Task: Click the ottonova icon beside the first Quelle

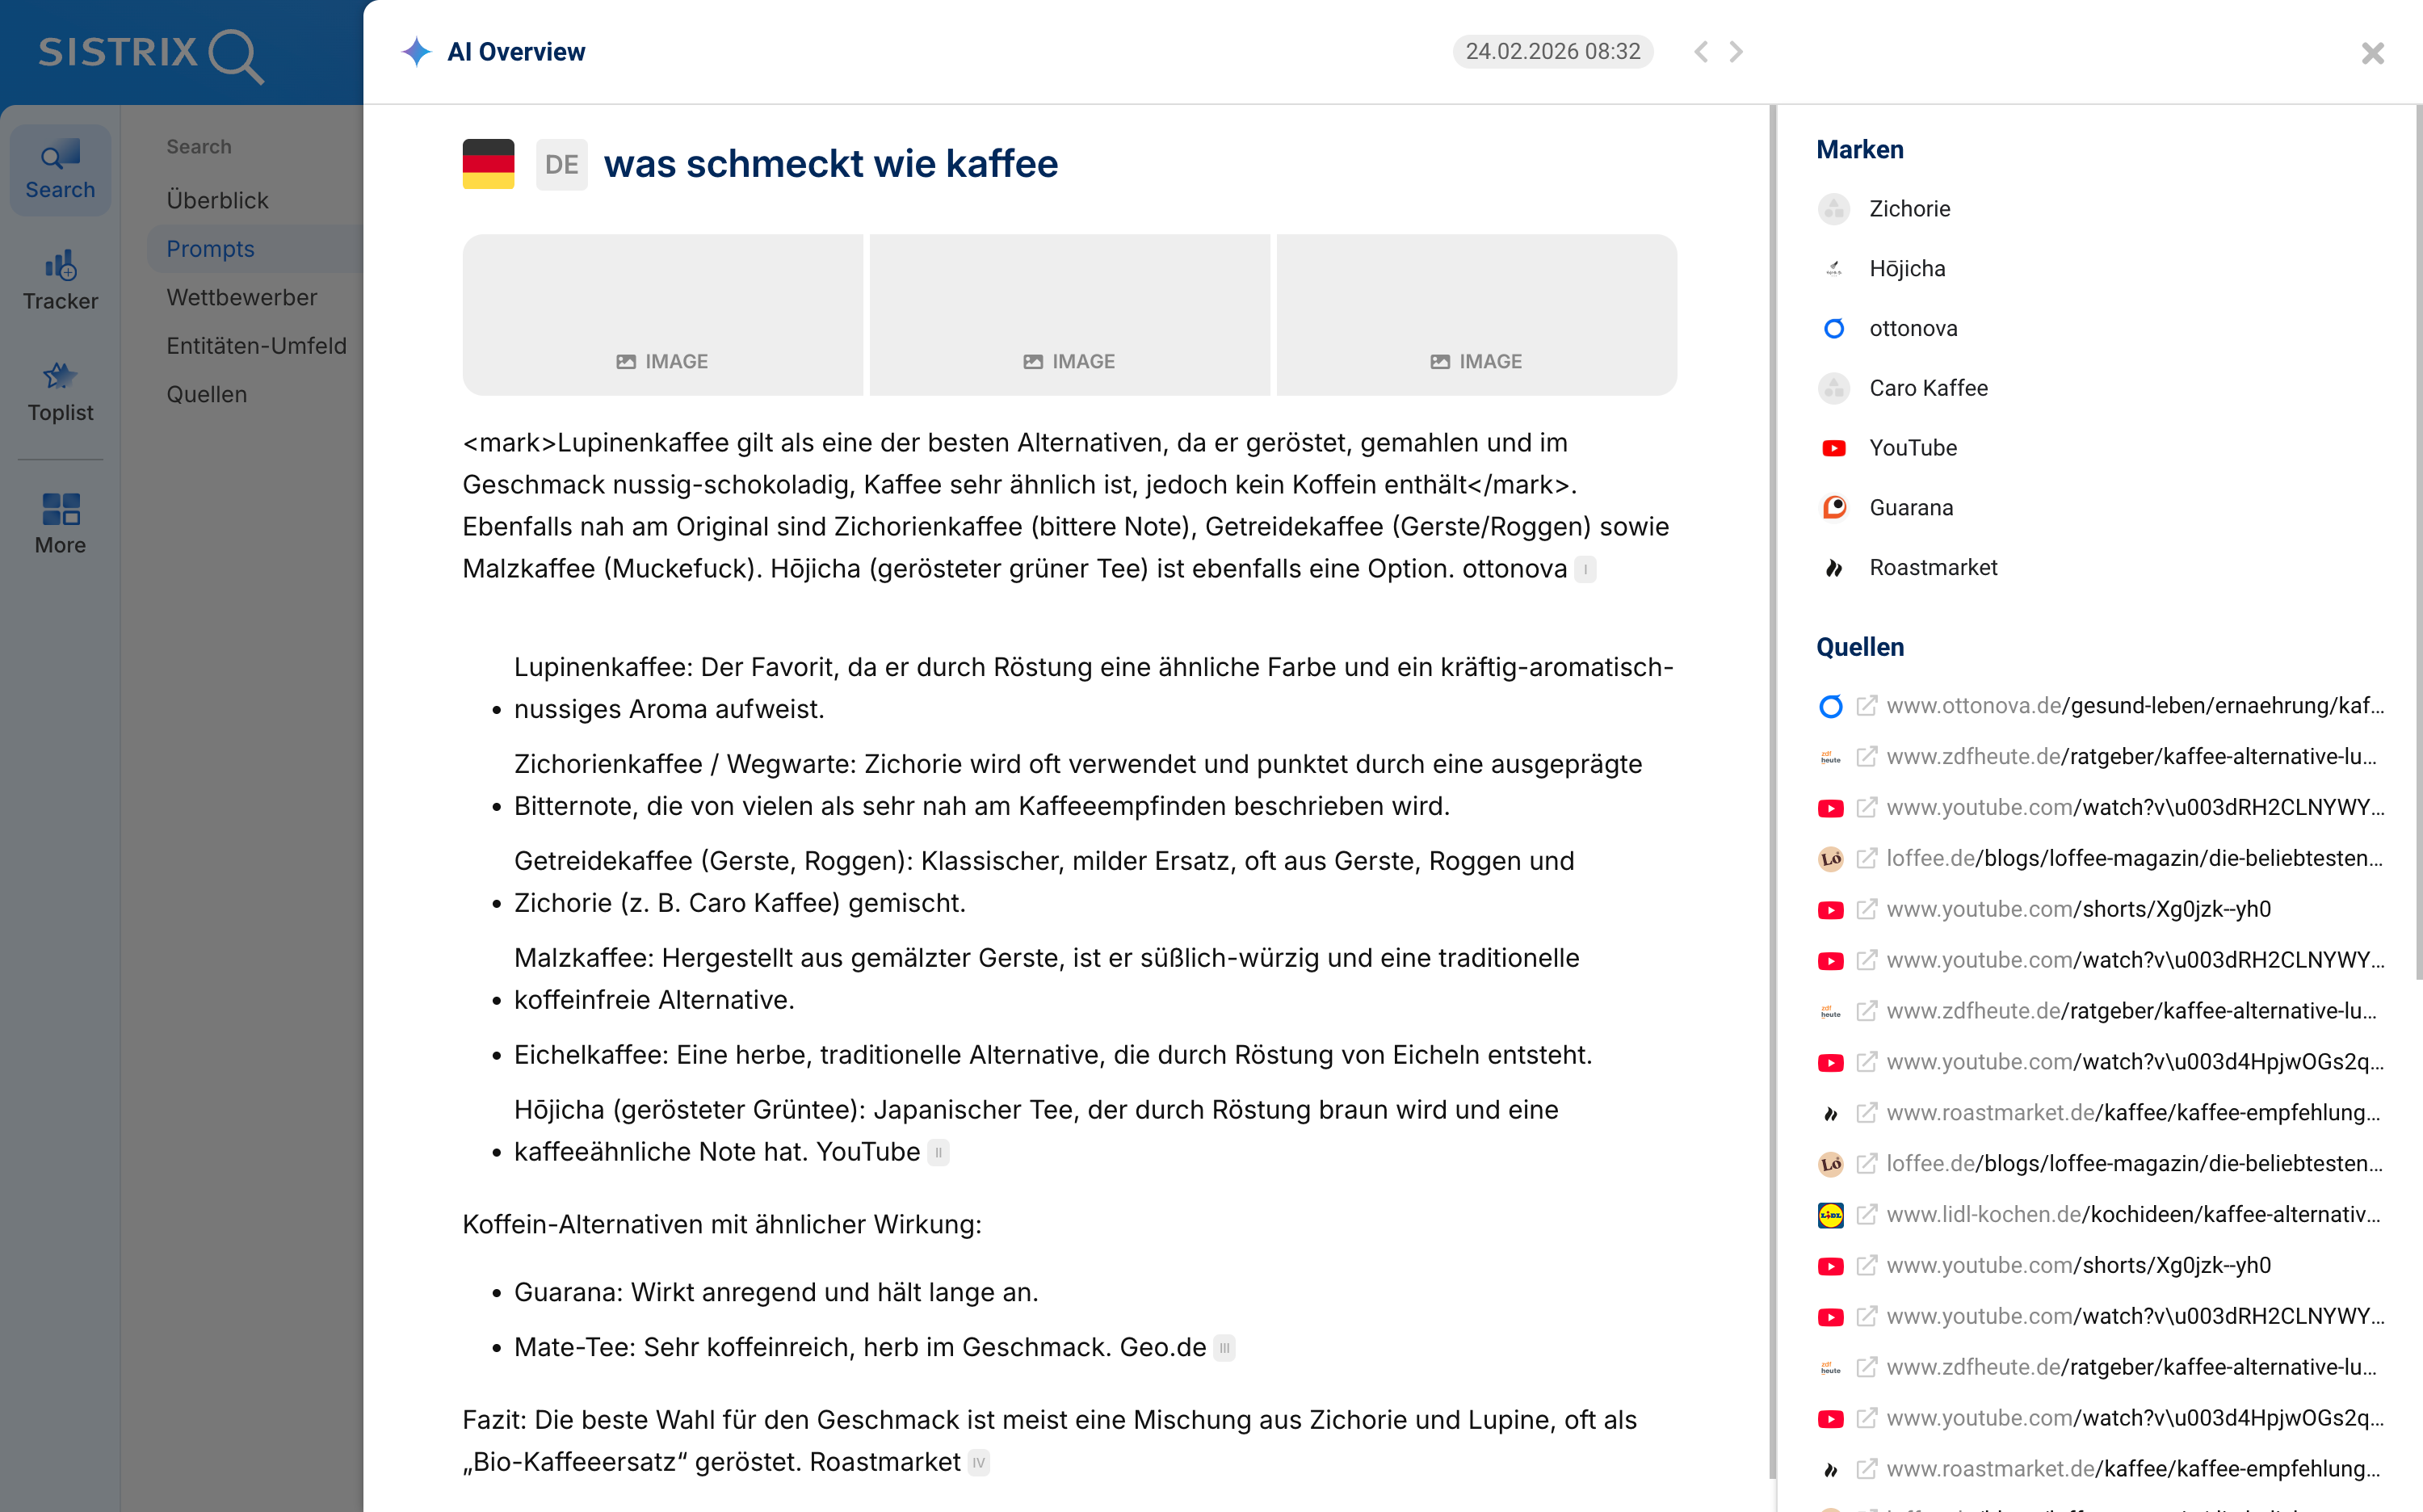Action: pos(1830,705)
